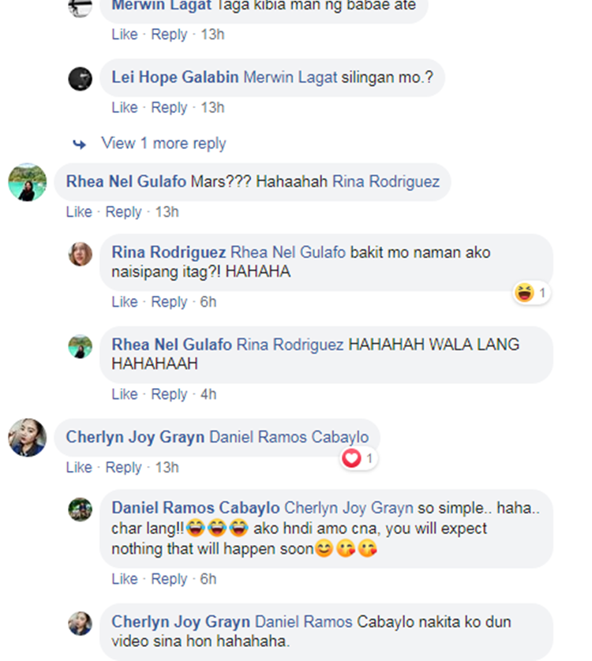Expand View 1 more reply
Viewport: 592px width, 661px height.
click(x=163, y=144)
